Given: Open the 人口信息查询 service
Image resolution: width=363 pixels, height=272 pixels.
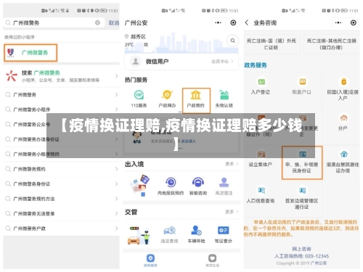Looking at the screenshot, I should [261, 195].
